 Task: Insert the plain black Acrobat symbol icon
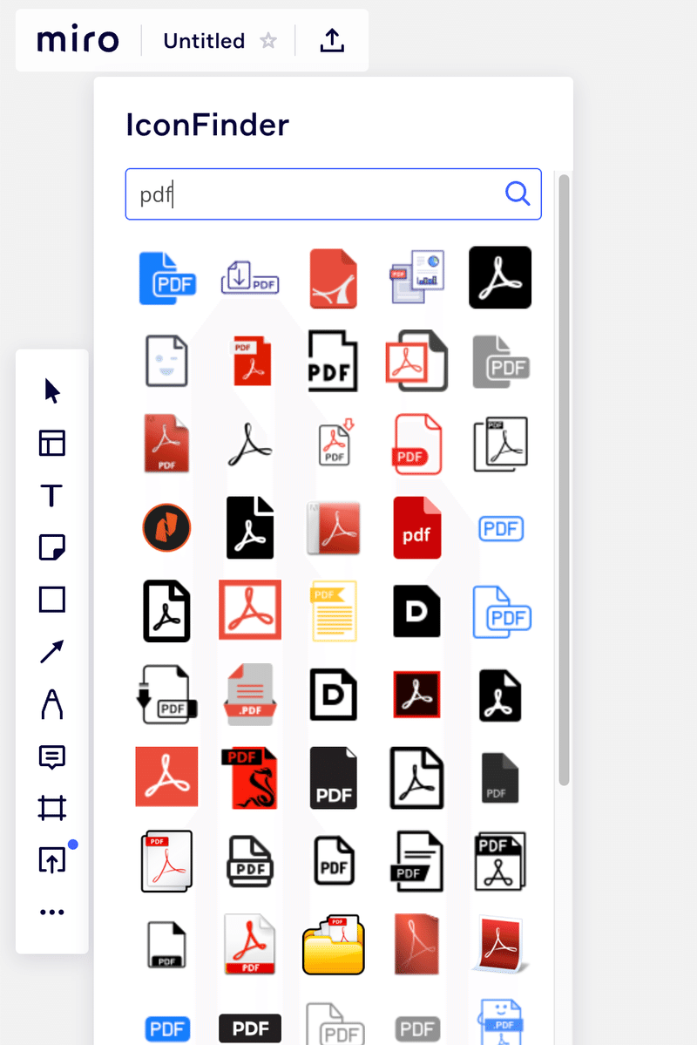click(x=249, y=444)
